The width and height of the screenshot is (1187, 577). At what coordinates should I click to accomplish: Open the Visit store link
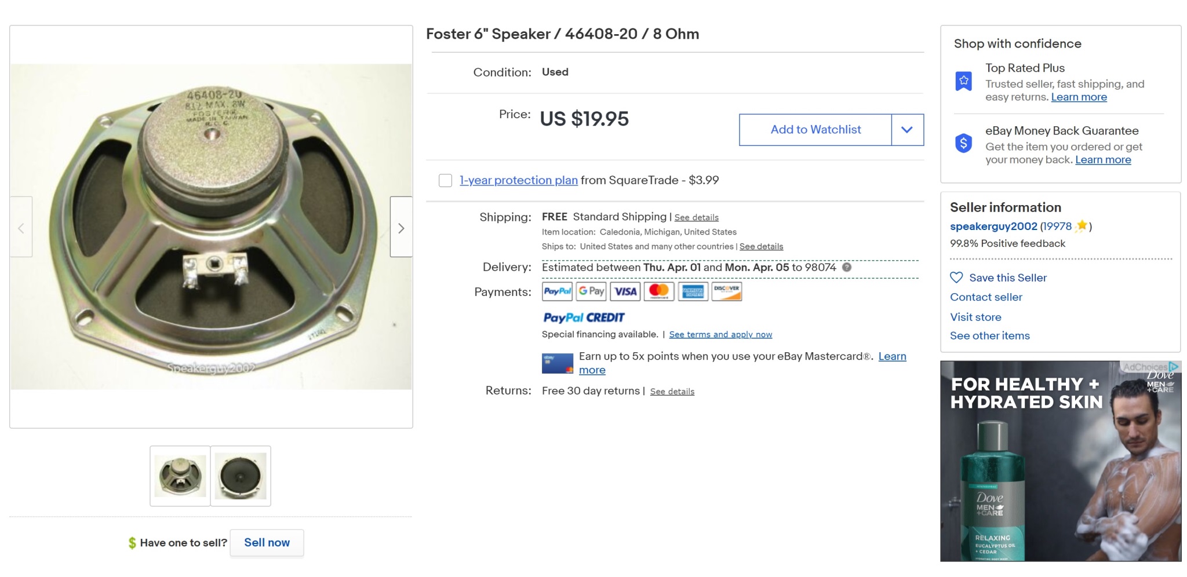point(975,317)
